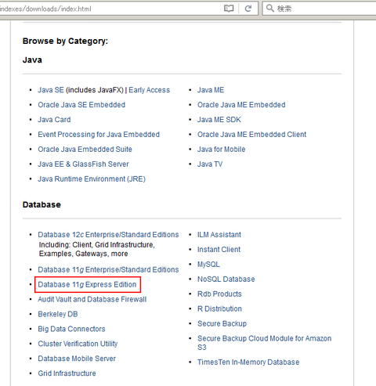
Task: Focus the browser search field
Action: point(319,9)
